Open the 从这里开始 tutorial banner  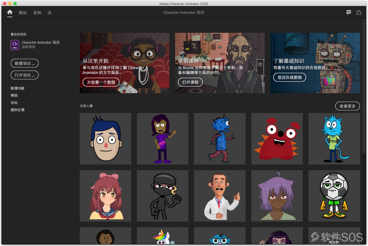pos(124,63)
